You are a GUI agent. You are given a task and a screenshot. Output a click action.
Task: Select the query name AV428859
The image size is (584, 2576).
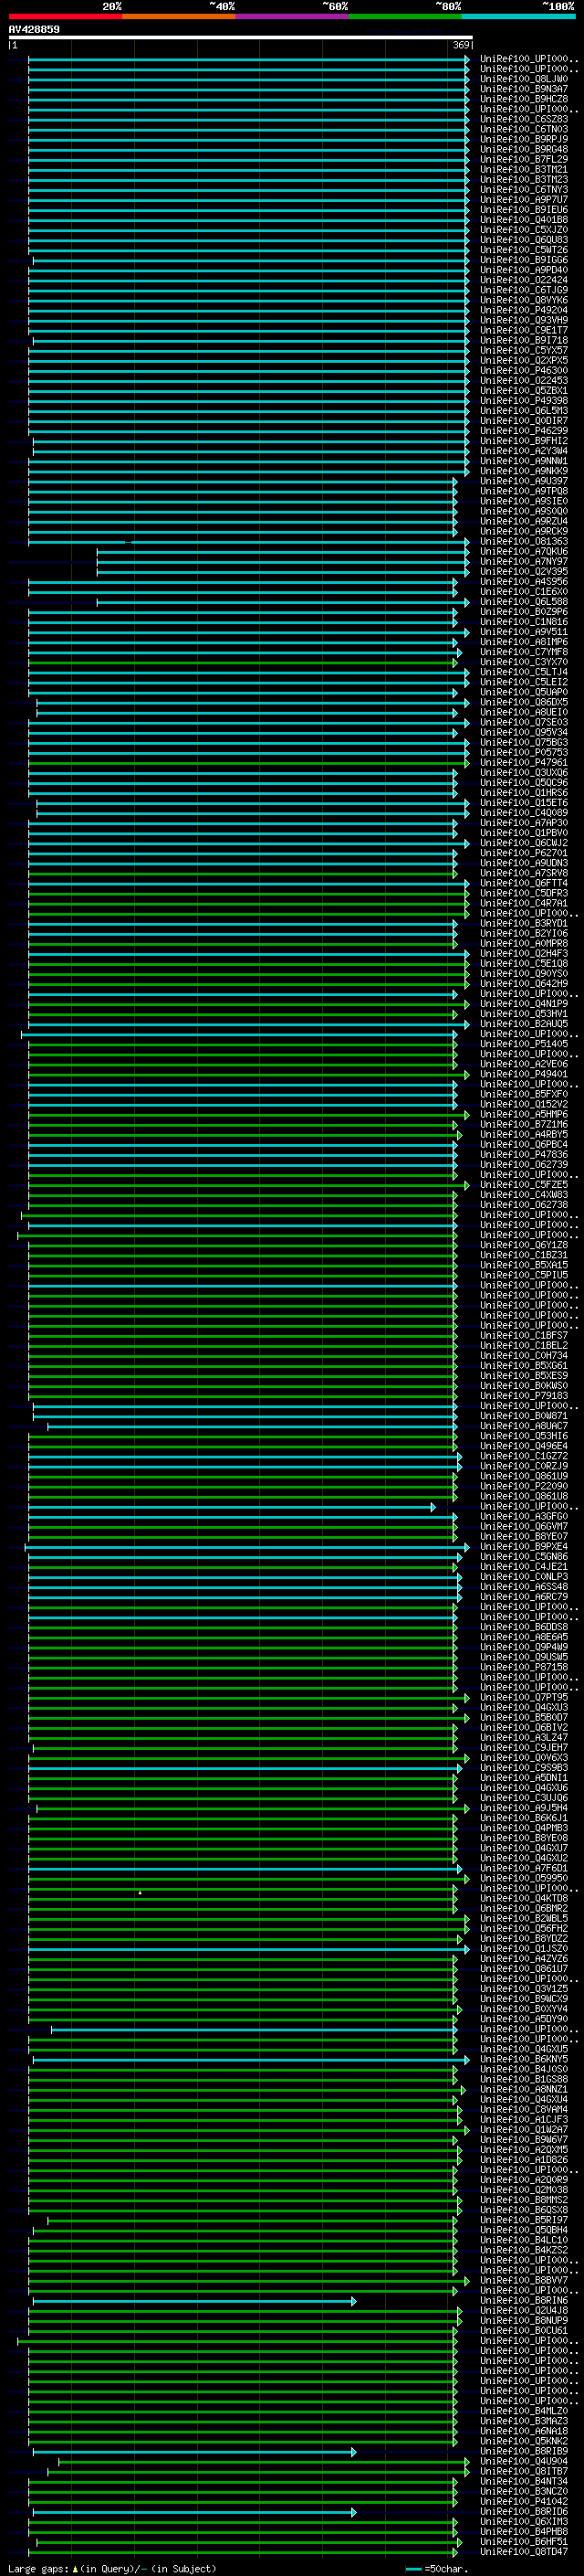[x=34, y=29]
